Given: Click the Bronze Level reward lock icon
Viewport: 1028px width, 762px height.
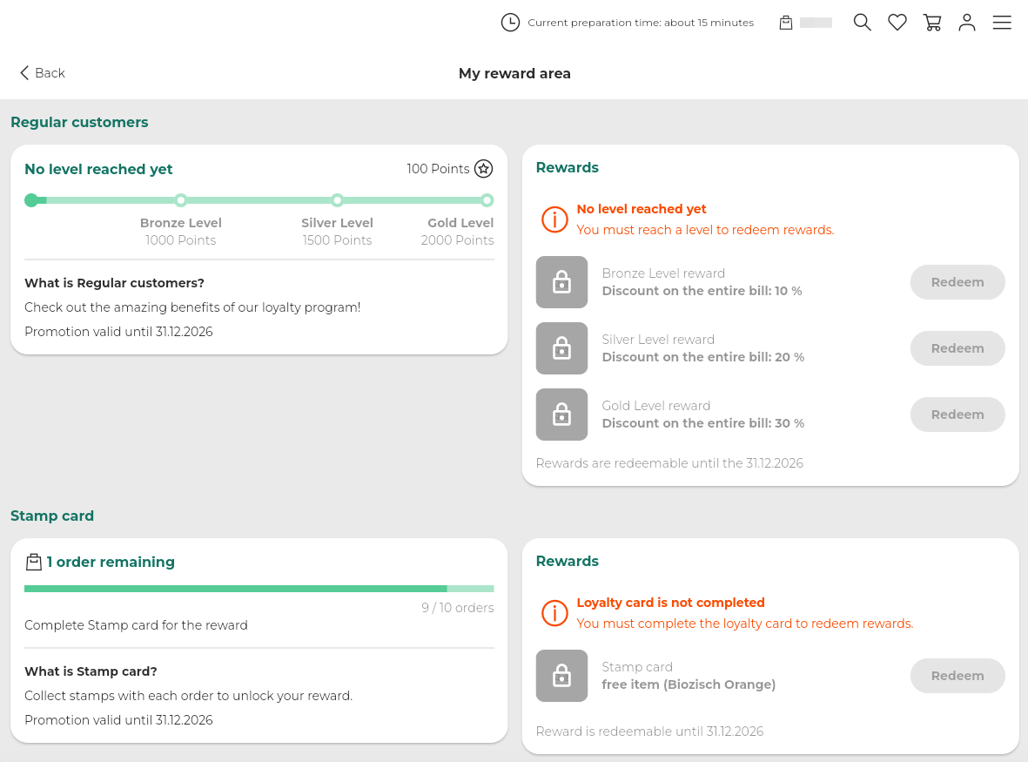Looking at the screenshot, I should coord(561,282).
